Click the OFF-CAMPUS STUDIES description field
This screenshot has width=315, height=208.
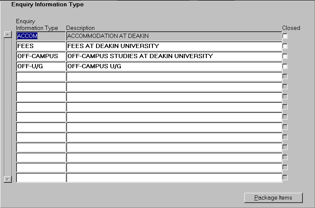click(x=174, y=56)
